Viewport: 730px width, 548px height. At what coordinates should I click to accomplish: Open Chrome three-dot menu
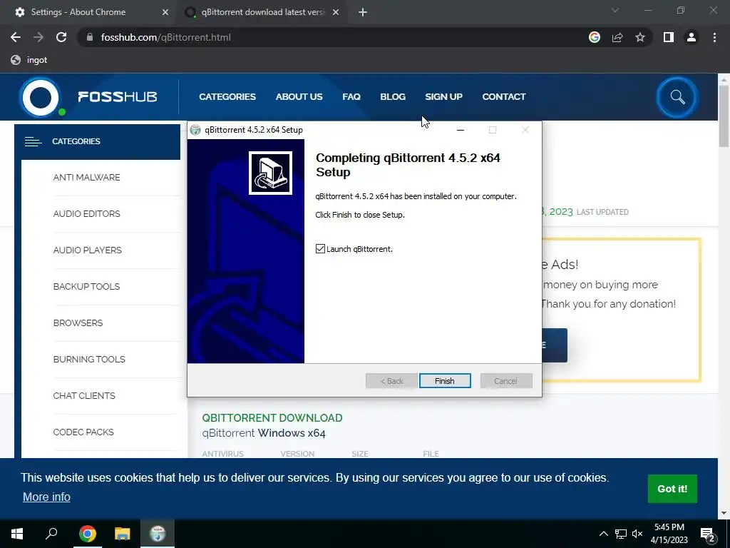[x=714, y=37]
